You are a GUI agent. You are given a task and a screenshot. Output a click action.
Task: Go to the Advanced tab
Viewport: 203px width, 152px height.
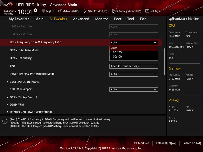click(x=81, y=19)
